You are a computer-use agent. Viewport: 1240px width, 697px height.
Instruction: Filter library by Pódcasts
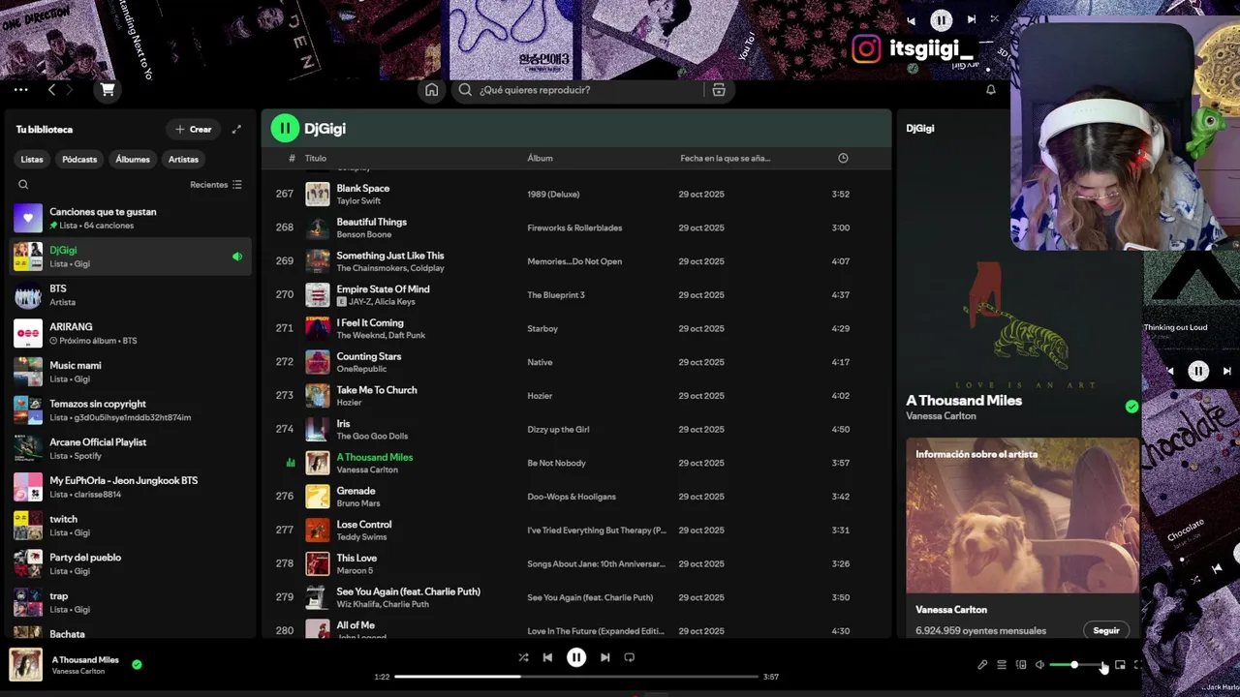tap(79, 160)
